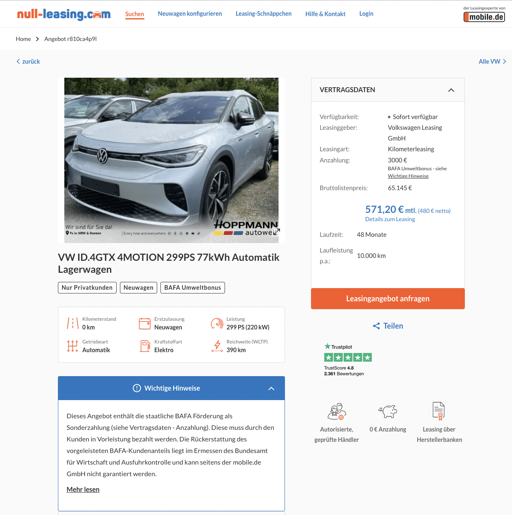Click the Herstellerbanken document icon

(439, 411)
